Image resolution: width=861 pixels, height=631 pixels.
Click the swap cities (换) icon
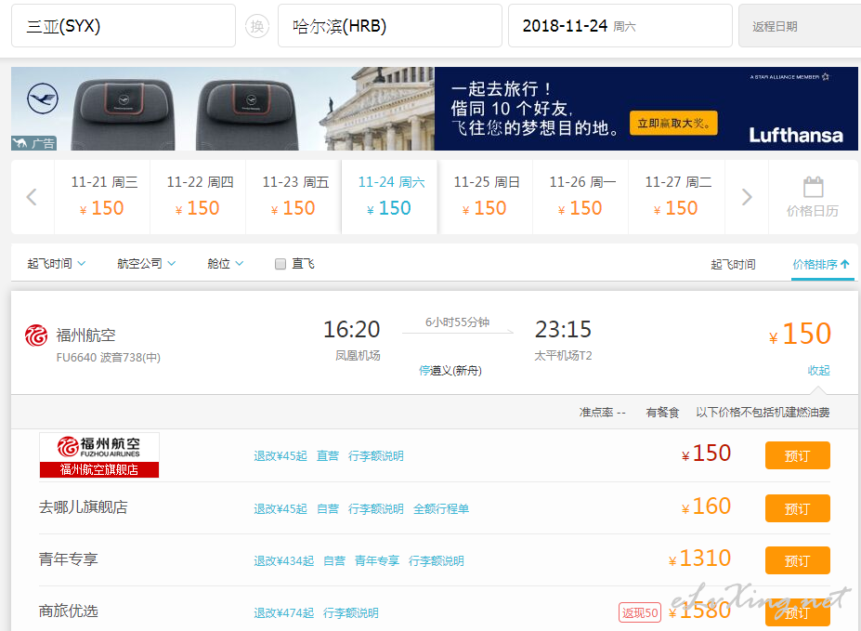tap(256, 26)
